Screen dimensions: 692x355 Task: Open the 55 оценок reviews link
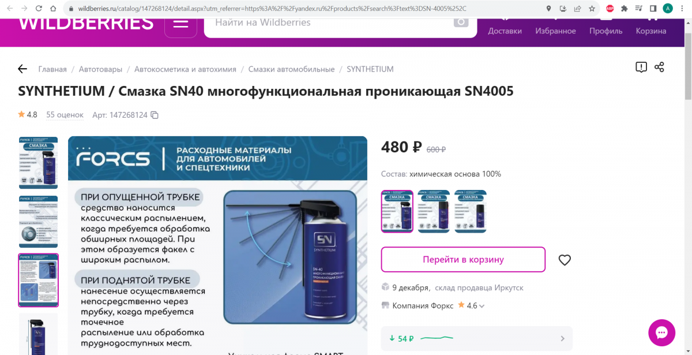65,115
